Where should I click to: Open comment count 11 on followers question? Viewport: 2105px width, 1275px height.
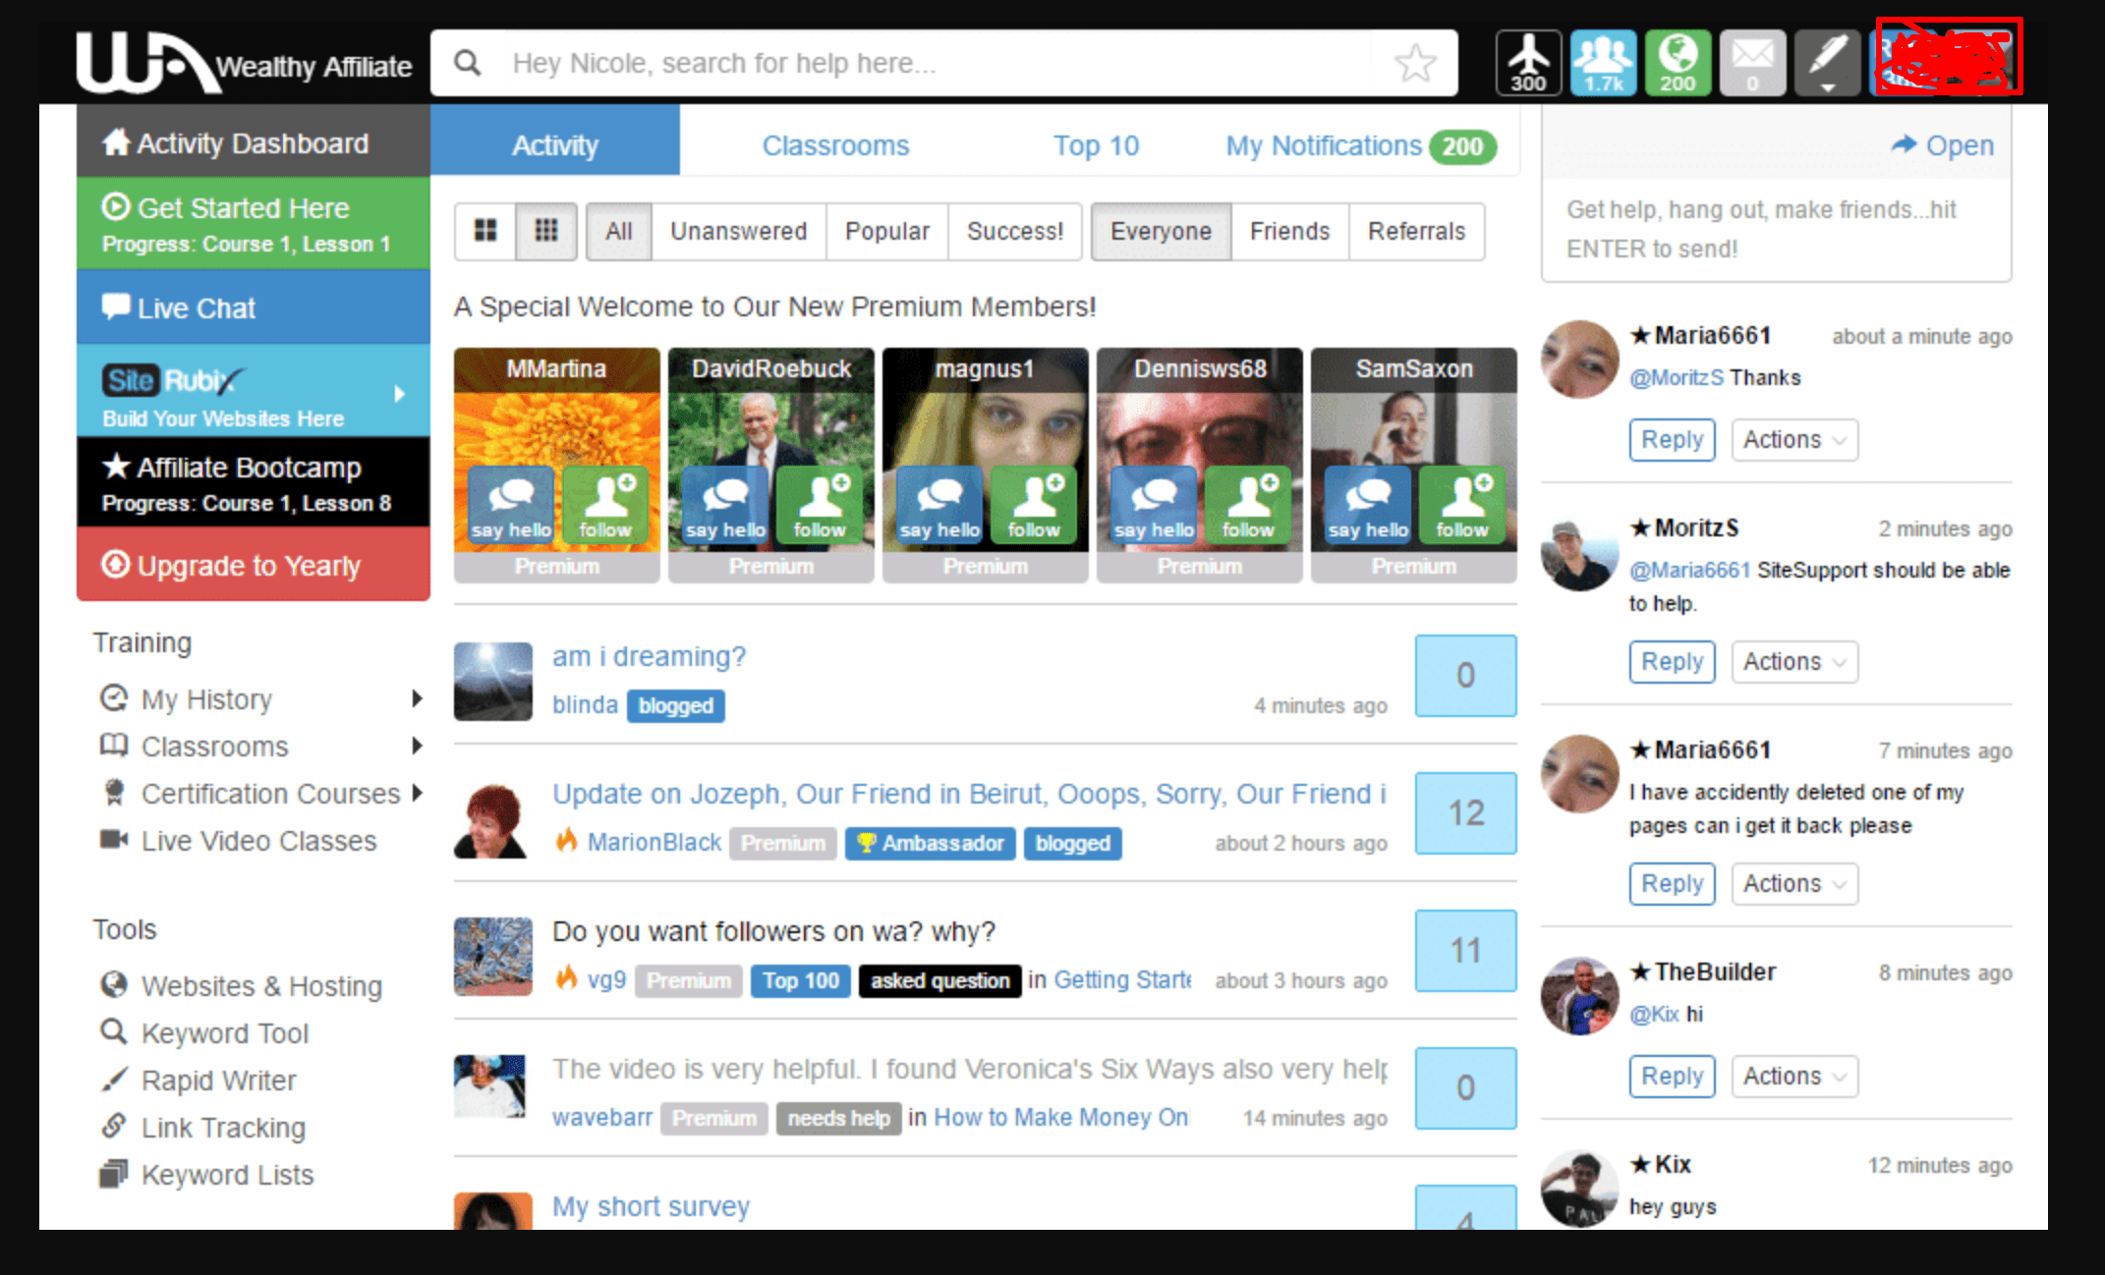[x=1465, y=950]
